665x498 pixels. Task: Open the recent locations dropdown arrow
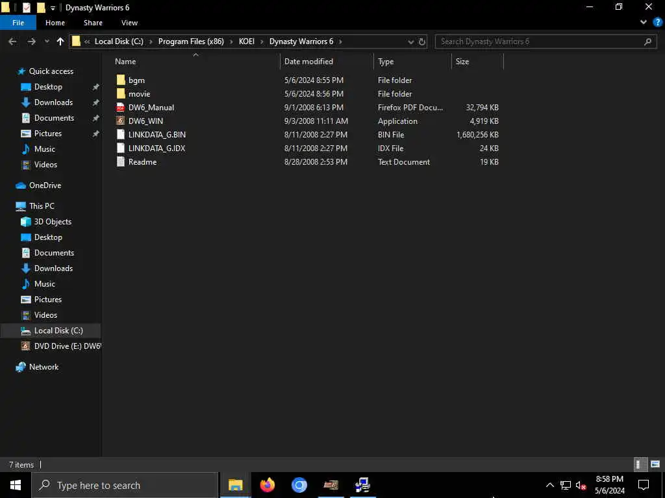(47, 41)
